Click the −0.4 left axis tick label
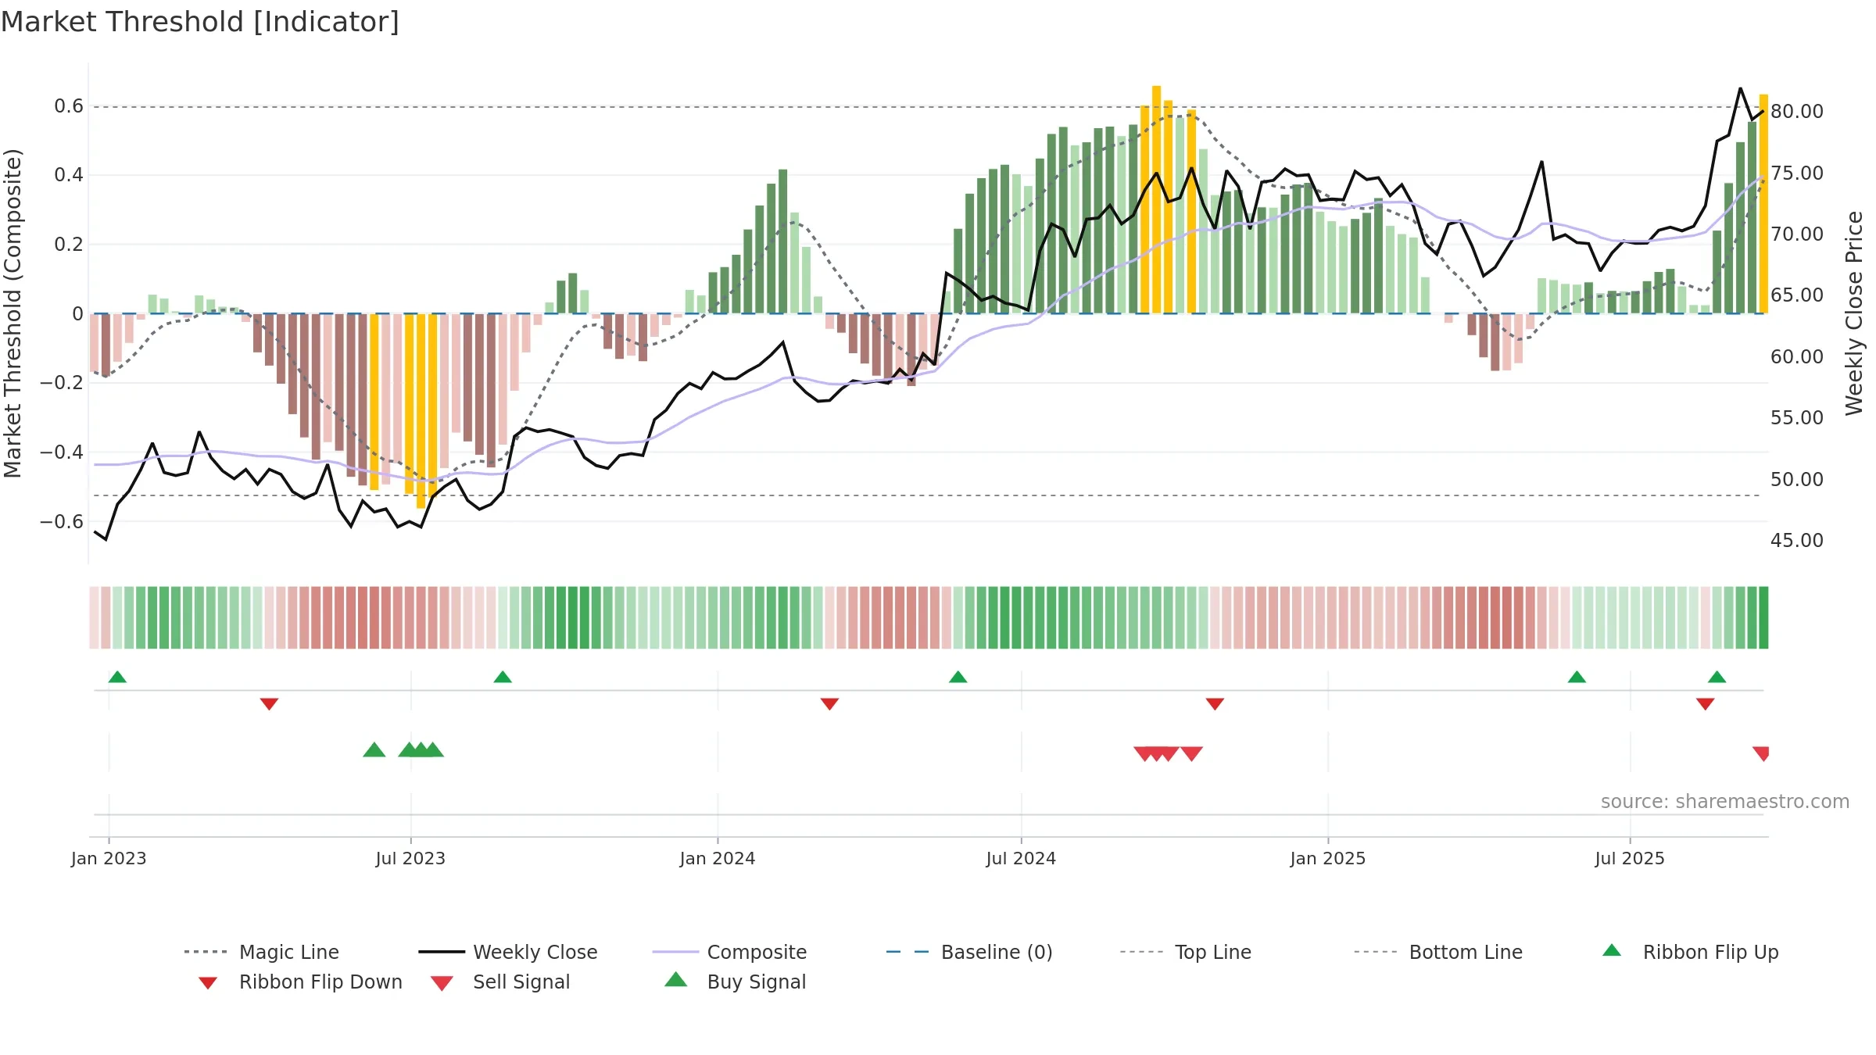 [x=62, y=452]
